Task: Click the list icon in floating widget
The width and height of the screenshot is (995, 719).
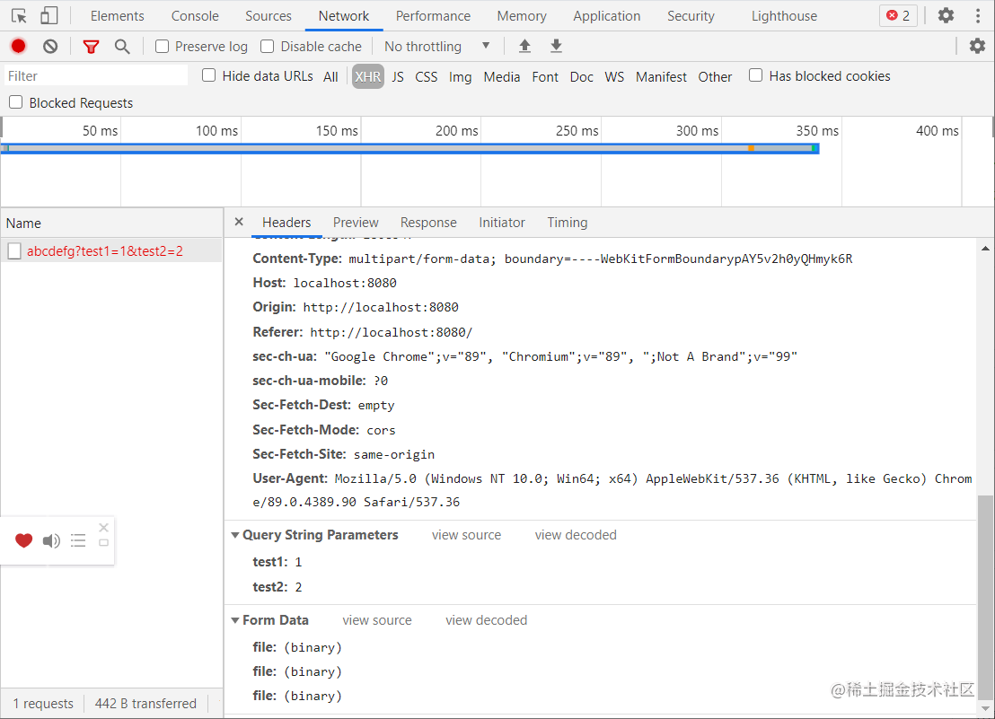Action: tap(78, 541)
